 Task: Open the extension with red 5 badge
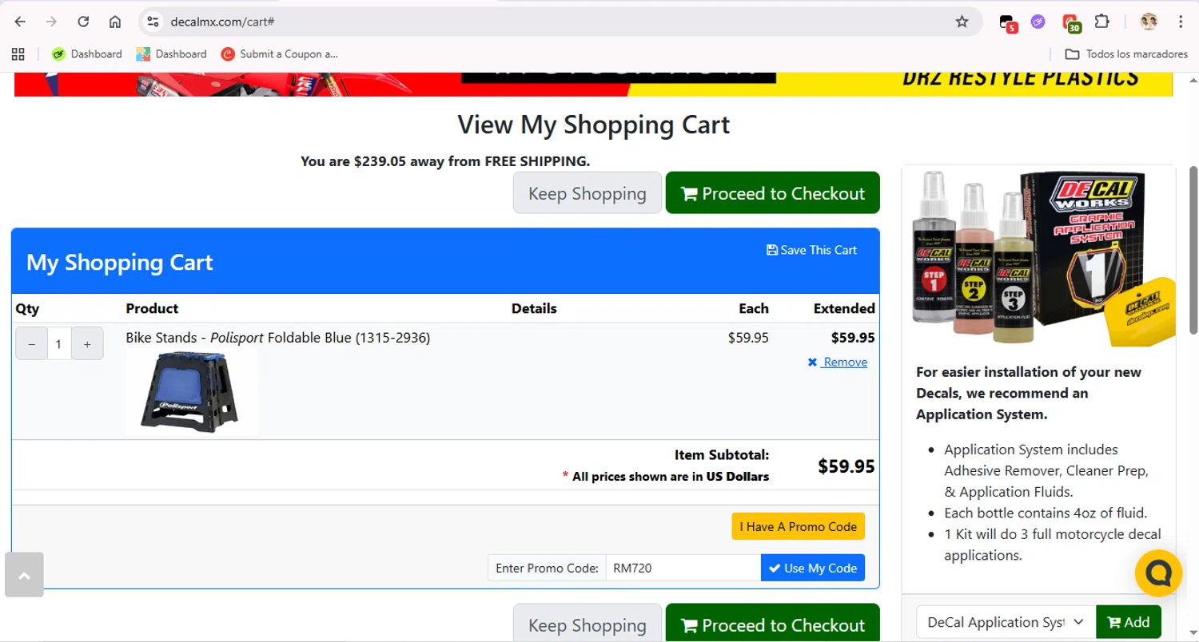(x=1007, y=22)
